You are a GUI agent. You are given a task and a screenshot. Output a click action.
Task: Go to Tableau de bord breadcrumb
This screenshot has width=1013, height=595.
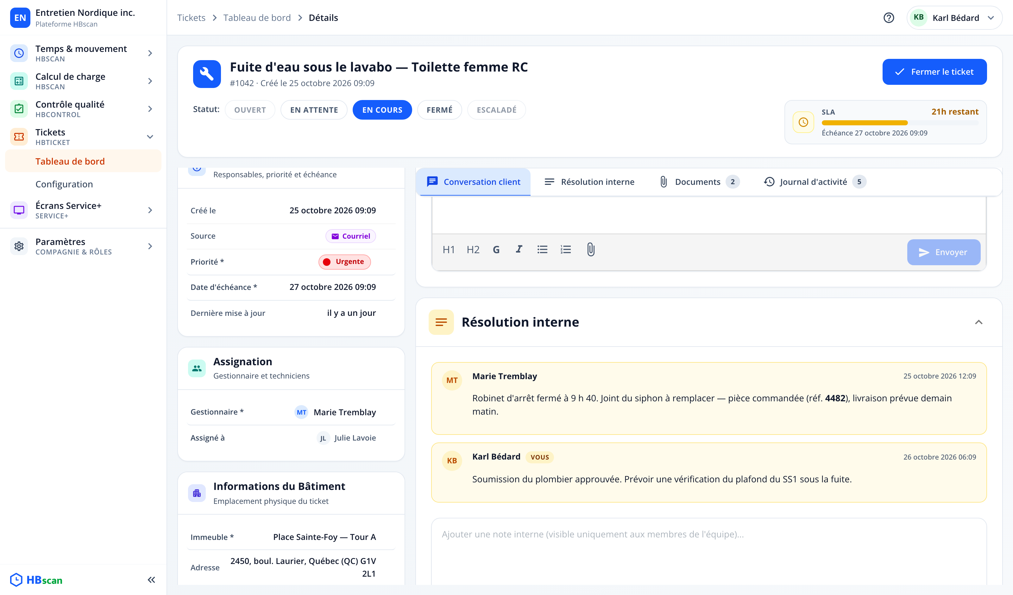pos(257,18)
